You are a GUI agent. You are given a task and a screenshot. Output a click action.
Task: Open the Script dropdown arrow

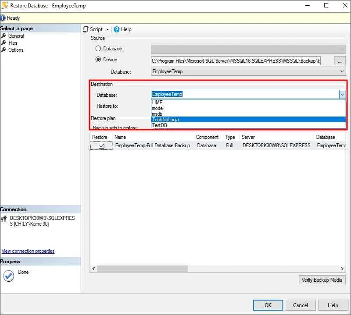[107, 29]
